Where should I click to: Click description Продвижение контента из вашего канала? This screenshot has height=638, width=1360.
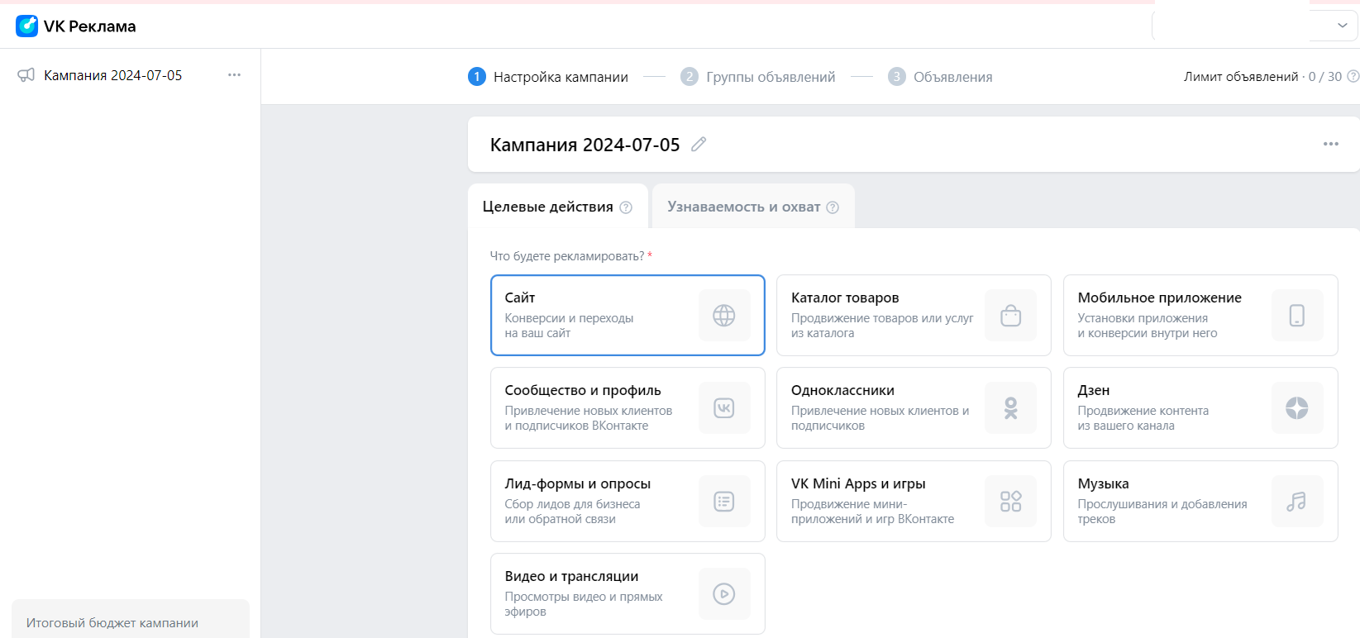(x=1143, y=418)
